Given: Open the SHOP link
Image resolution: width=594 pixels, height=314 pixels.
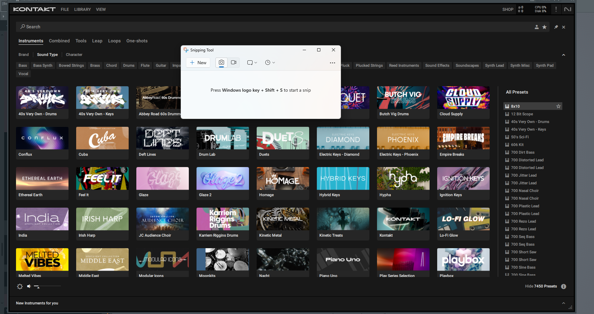Looking at the screenshot, I should point(508,10).
